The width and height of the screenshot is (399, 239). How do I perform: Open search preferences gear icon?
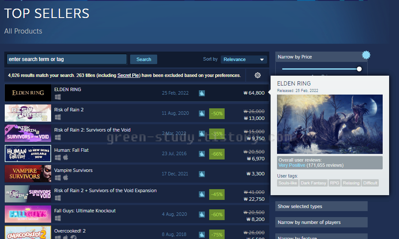258,75
